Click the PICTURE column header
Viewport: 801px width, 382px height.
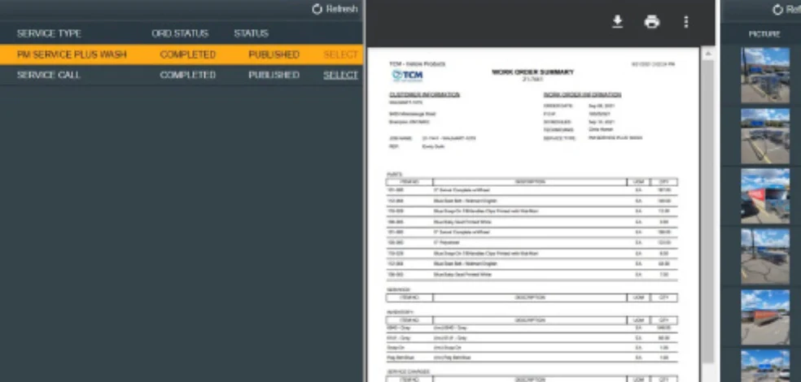(764, 33)
